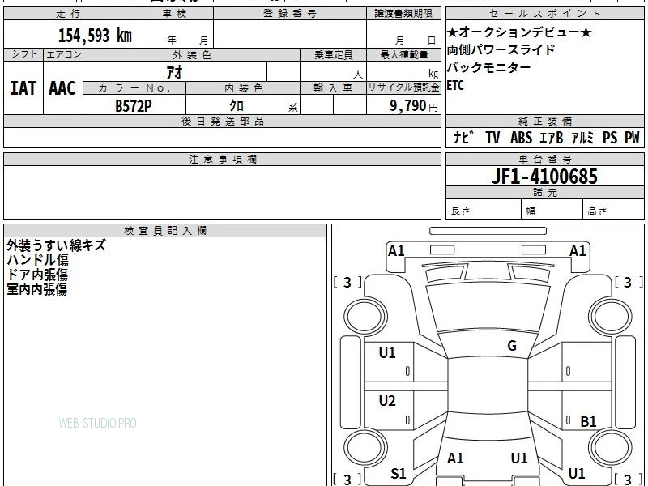
Task: Click the ABS equipment entry
Action: pyautogui.click(x=521, y=138)
